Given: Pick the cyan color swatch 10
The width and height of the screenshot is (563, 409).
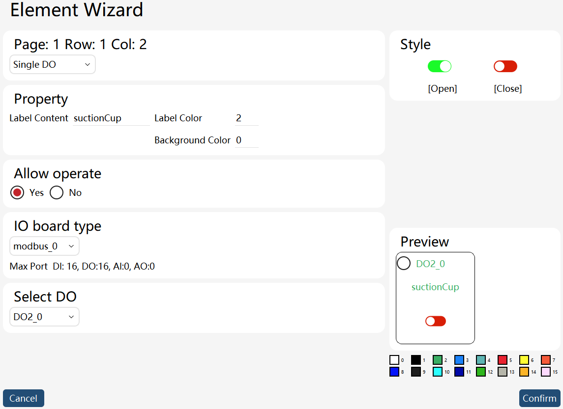Looking at the screenshot, I should point(437,372).
